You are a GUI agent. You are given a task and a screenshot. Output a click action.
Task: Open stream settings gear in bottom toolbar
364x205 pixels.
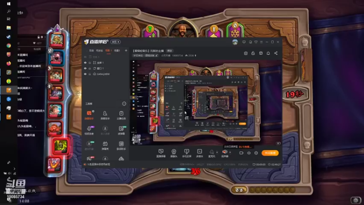click(256, 153)
